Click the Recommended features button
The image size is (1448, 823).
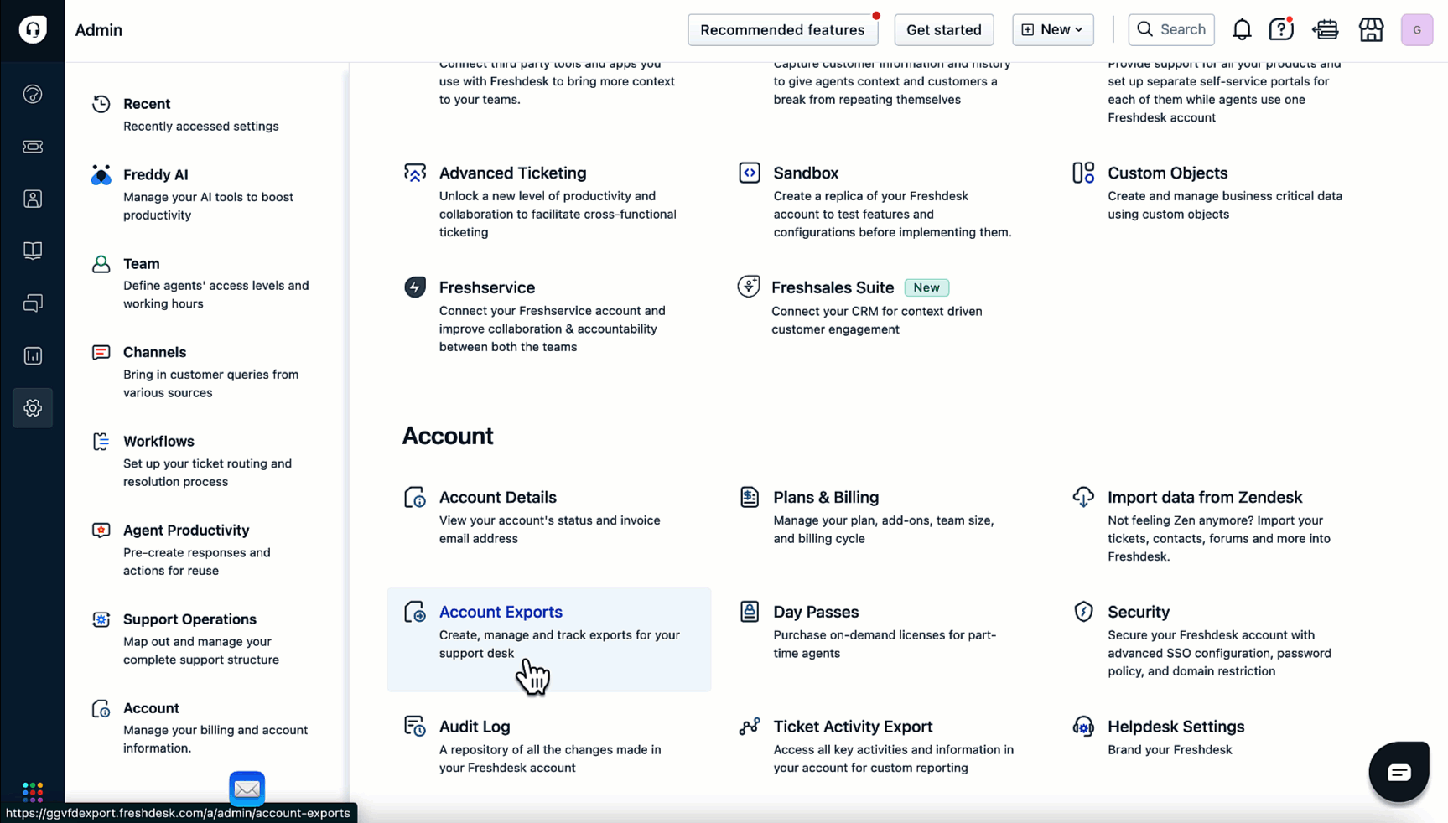(783, 29)
